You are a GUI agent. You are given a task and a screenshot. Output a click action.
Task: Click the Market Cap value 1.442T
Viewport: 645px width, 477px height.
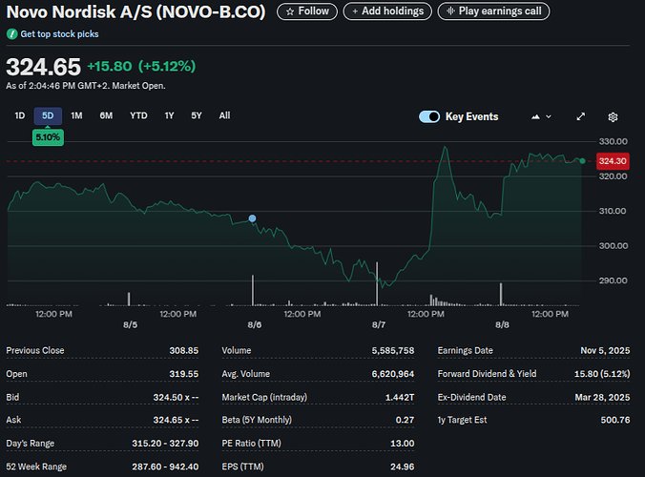tap(400, 397)
